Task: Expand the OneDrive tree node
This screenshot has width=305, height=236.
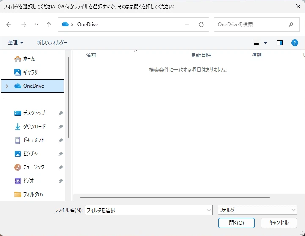Action: (x=7, y=86)
